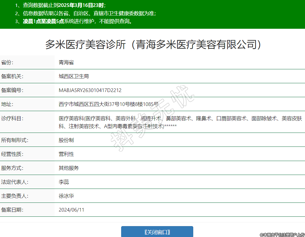This screenshot has height=237, width=305.
Task: Click the 省份 field label
Action: [x=7, y=63]
